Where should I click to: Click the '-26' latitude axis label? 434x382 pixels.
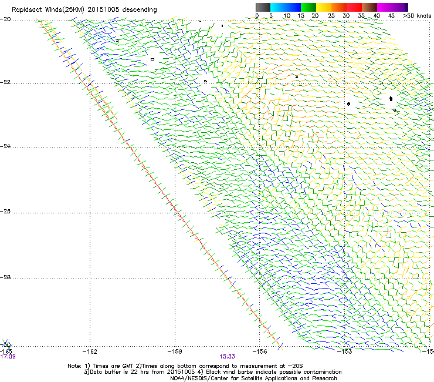(5, 212)
